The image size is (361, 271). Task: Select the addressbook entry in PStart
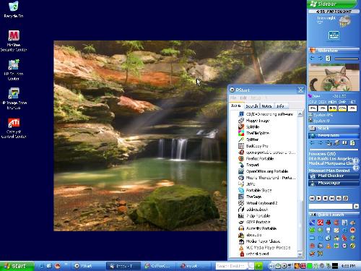coord(253,210)
